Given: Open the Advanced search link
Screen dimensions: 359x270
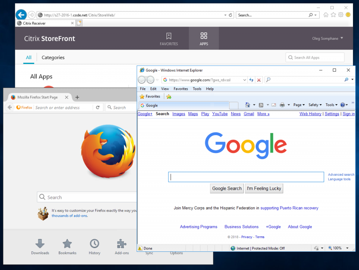Looking at the screenshot, I should [341, 174].
